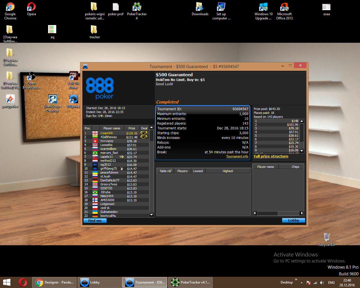Click the volume speaker tray icon

322,282
